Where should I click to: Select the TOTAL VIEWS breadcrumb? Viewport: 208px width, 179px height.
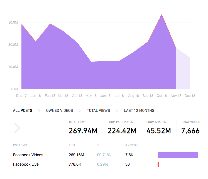(x=98, y=110)
